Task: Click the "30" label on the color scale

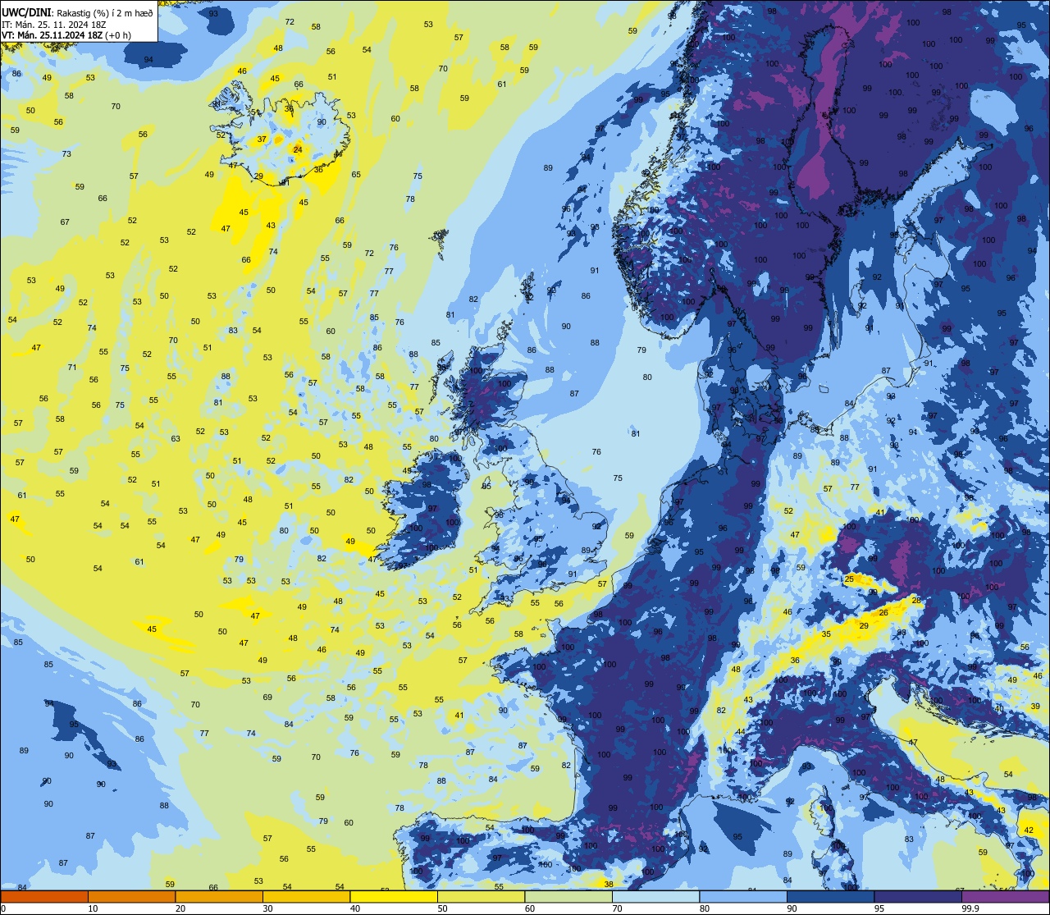Action: click(267, 908)
